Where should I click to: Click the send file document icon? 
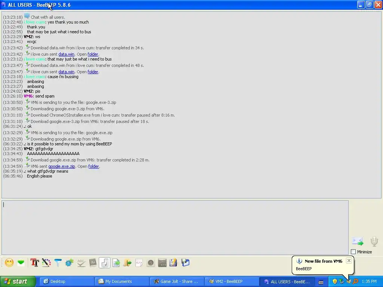coord(116,263)
